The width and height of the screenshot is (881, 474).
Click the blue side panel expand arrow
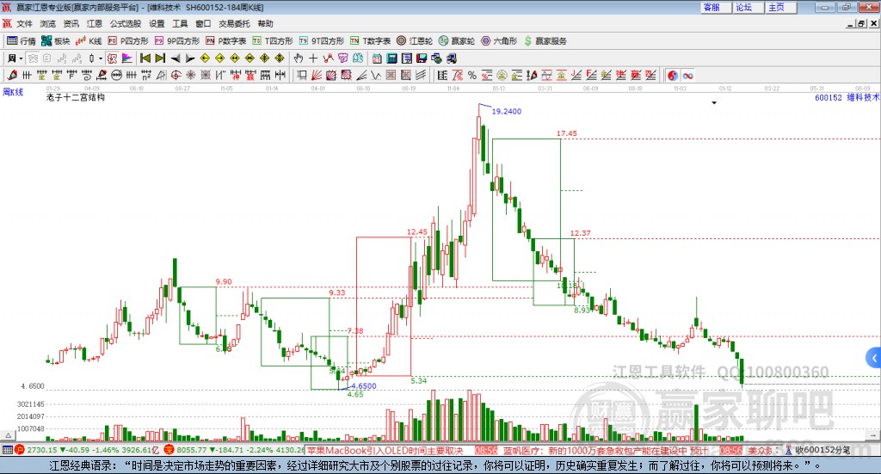point(874,358)
